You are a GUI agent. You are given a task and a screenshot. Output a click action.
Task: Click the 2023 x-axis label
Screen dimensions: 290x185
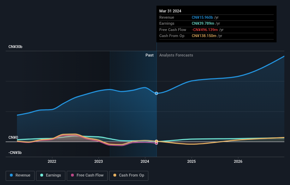point(99,161)
